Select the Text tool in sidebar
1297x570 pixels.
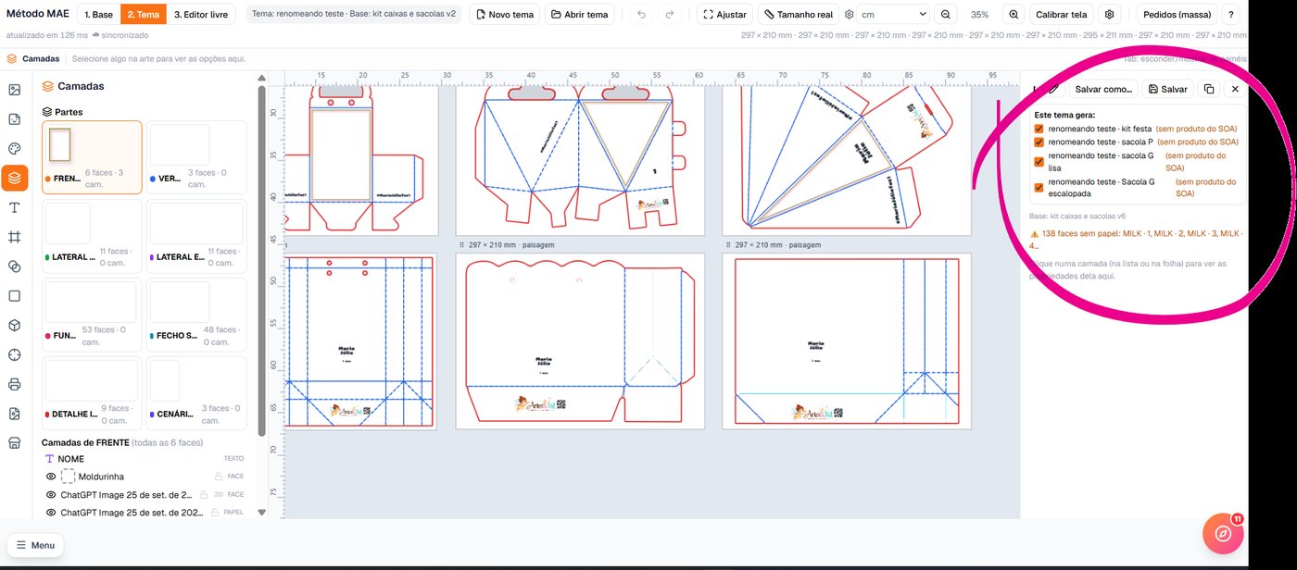14,207
